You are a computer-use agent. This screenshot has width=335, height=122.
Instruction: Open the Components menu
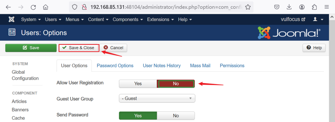128,19
